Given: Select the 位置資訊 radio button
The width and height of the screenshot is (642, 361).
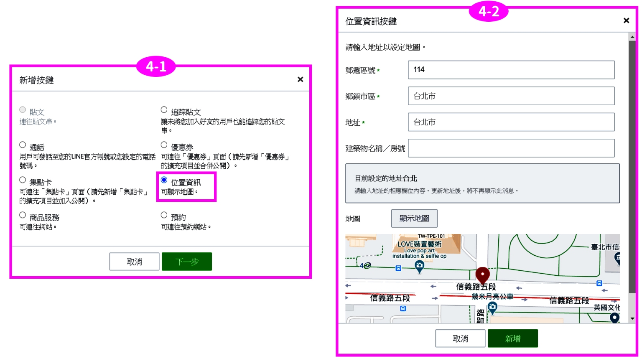Looking at the screenshot, I should [164, 180].
